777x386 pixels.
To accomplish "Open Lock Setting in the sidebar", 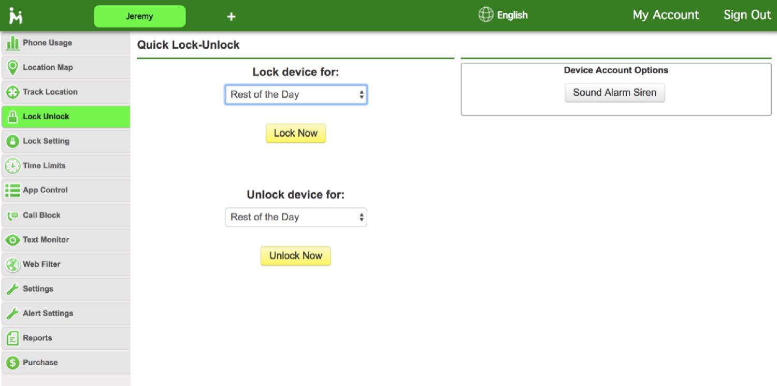I will 46,141.
